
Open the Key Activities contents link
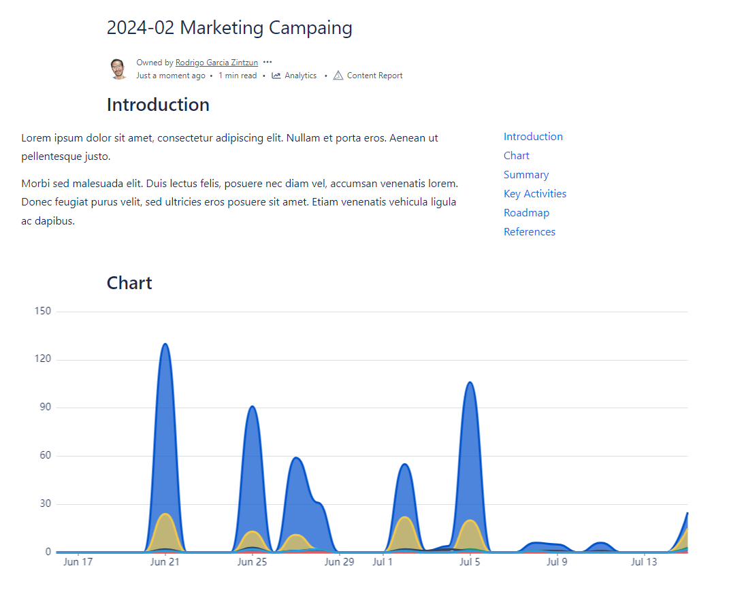pos(534,194)
